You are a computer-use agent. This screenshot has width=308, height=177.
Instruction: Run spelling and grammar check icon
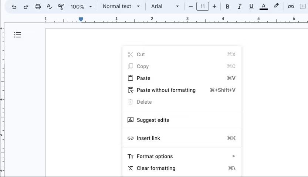[x=49, y=7]
